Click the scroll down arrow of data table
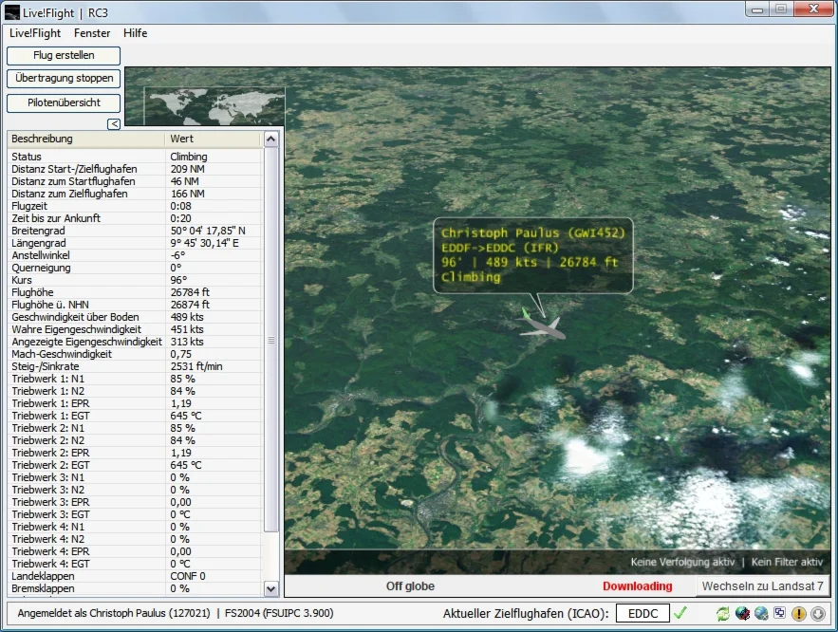838x632 pixels. pos(270,588)
